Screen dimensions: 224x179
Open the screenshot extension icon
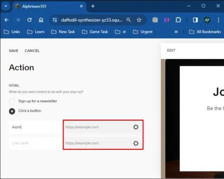click(x=155, y=20)
